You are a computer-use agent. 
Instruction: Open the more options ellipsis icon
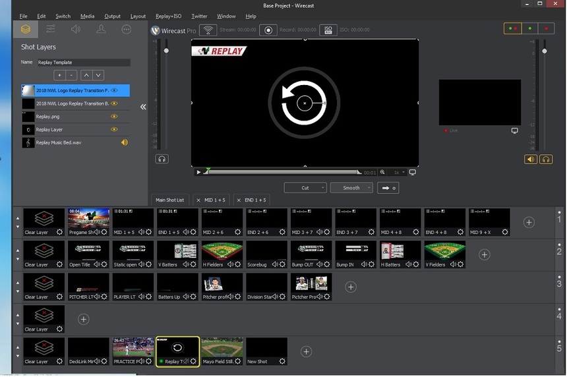click(x=126, y=29)
